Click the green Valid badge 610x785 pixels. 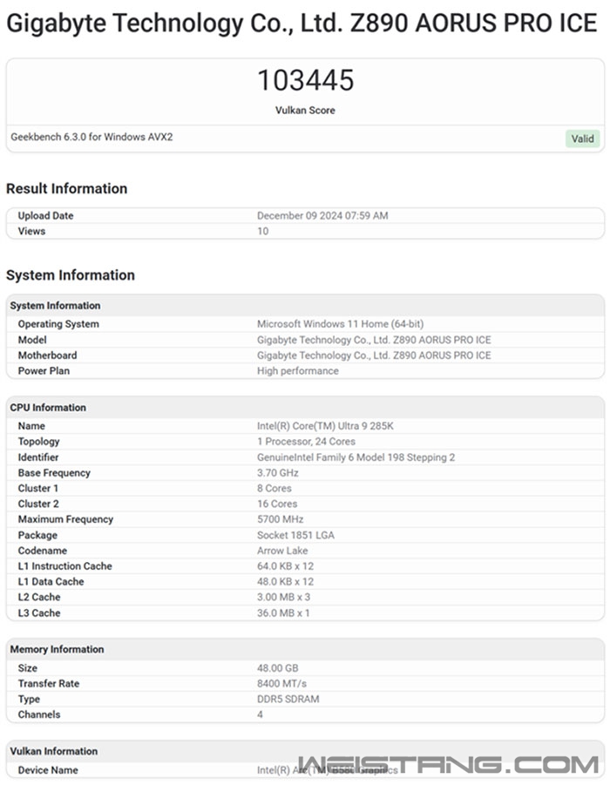point(582,139)
